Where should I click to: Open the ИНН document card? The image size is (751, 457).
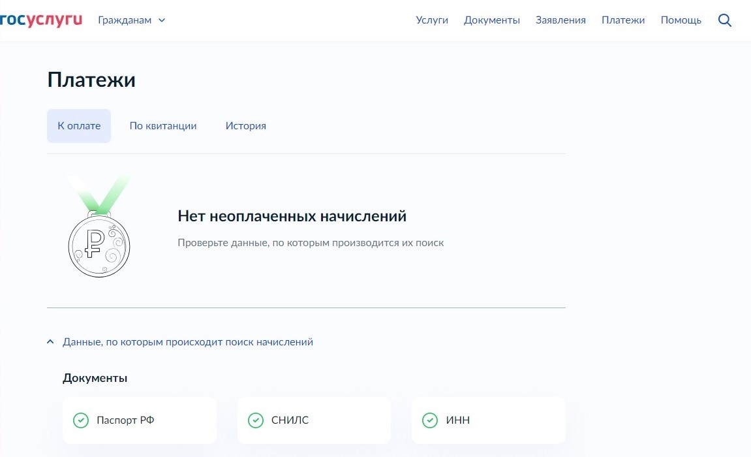point(488,420)
